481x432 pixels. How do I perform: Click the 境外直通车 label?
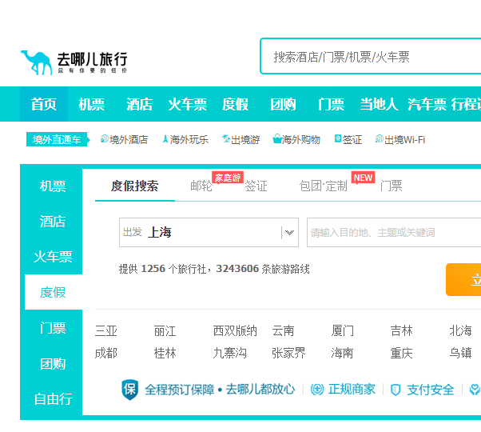click(x=57, y=139)
